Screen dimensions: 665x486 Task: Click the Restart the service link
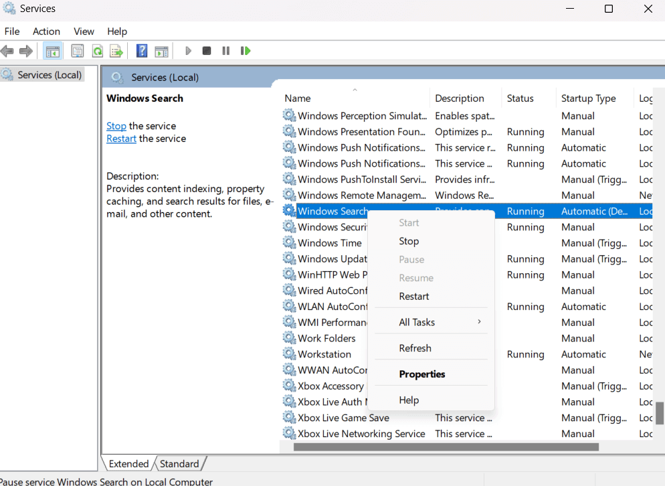click(121, 139)
